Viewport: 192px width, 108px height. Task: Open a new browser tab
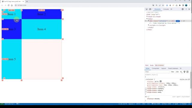point(27,1)
